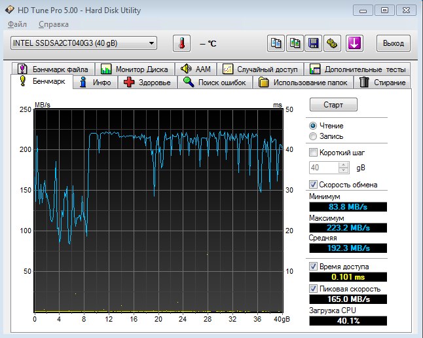The image size is (423, 338).
Task: Click the purple down arrow icon
Action: pyautogui.click(x=354, y=43)
